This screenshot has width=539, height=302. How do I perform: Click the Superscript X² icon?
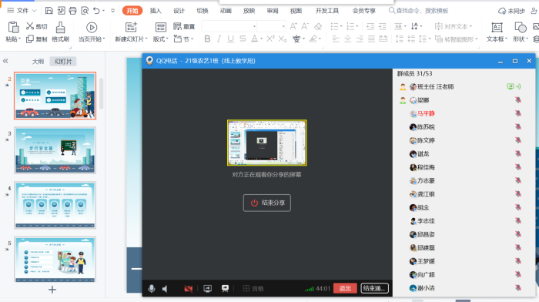click(x=270, y=39)
